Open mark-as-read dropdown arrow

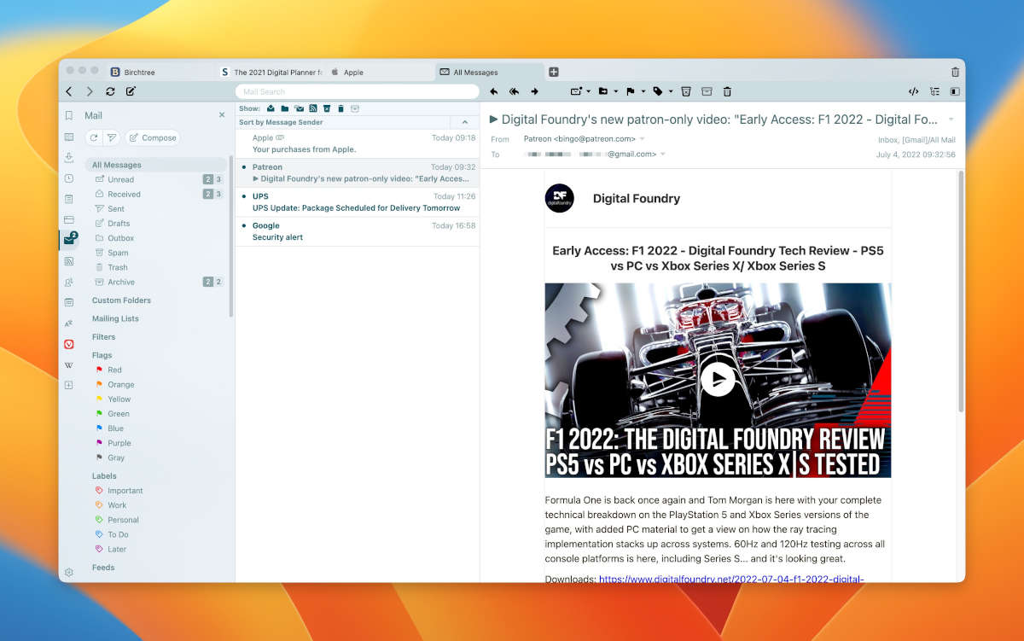[588, 91]
